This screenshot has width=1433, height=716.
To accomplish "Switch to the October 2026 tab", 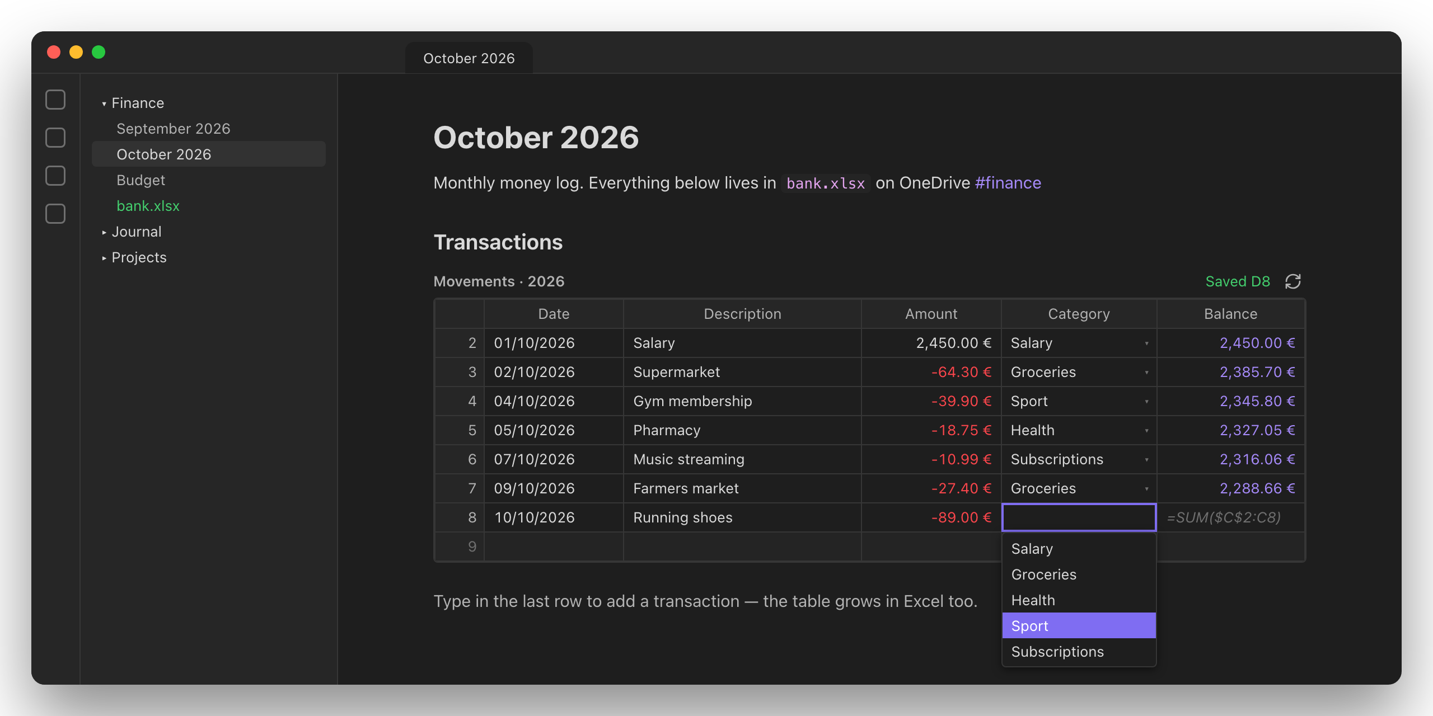I will click(x=469, y=58).
